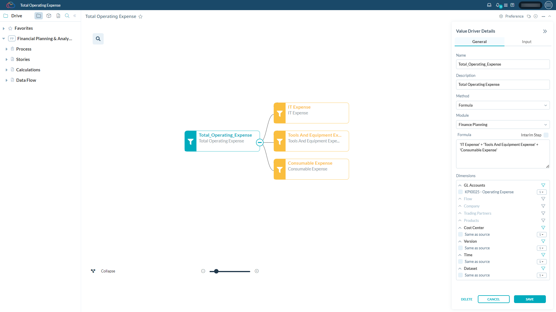Click the tags icon beside Preference
This screenshot has height=312, width=556.
click(529, 16)
